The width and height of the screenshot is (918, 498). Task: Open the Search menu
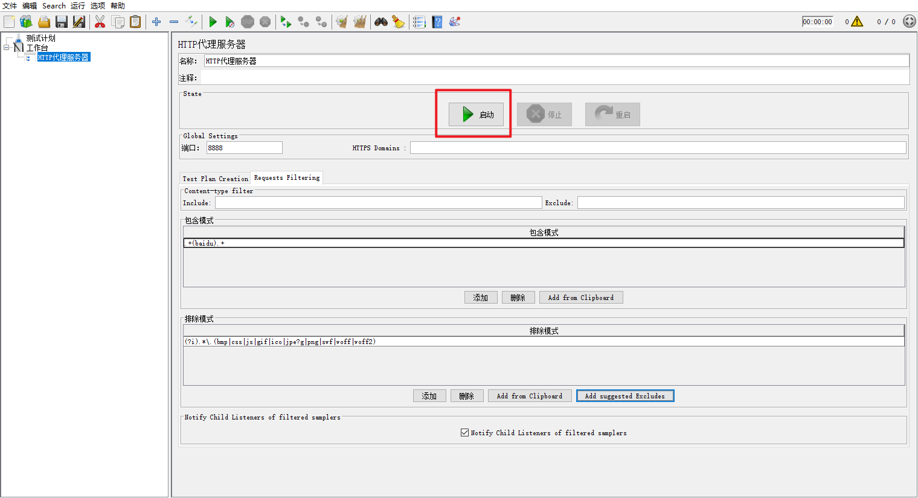54,5
